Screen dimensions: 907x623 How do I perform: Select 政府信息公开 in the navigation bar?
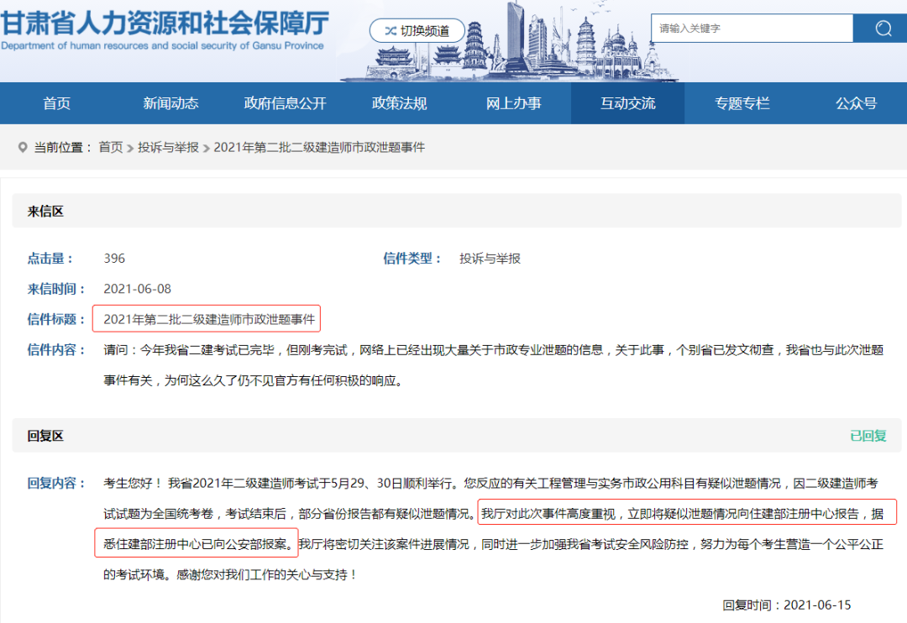coord(285,103)
